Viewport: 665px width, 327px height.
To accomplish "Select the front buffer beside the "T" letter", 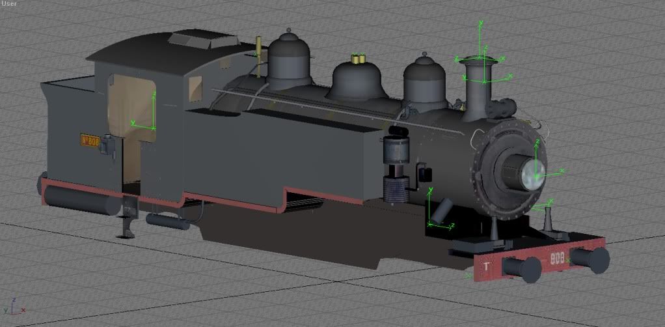I will [x=522, y=269].
